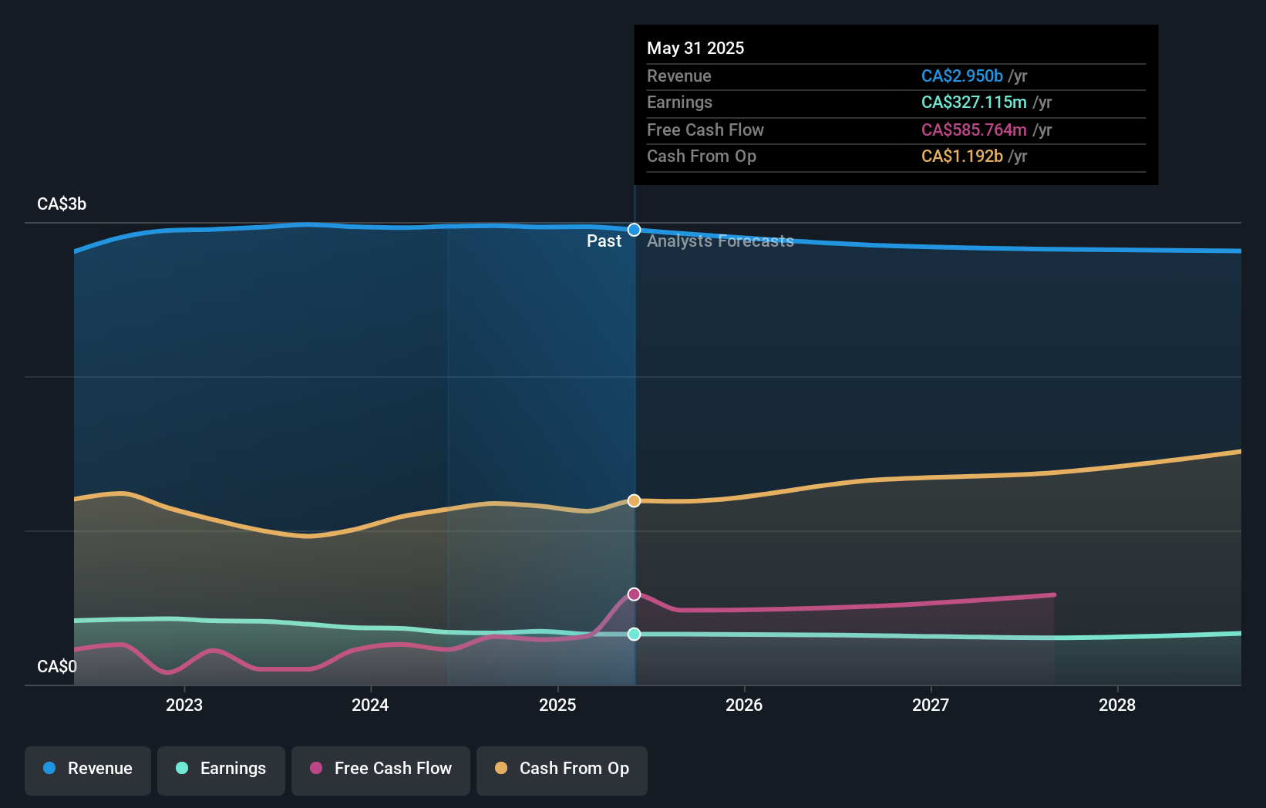Toggle the Earnings series visibility
The image size is (1266, 808).
coord(221,769)
